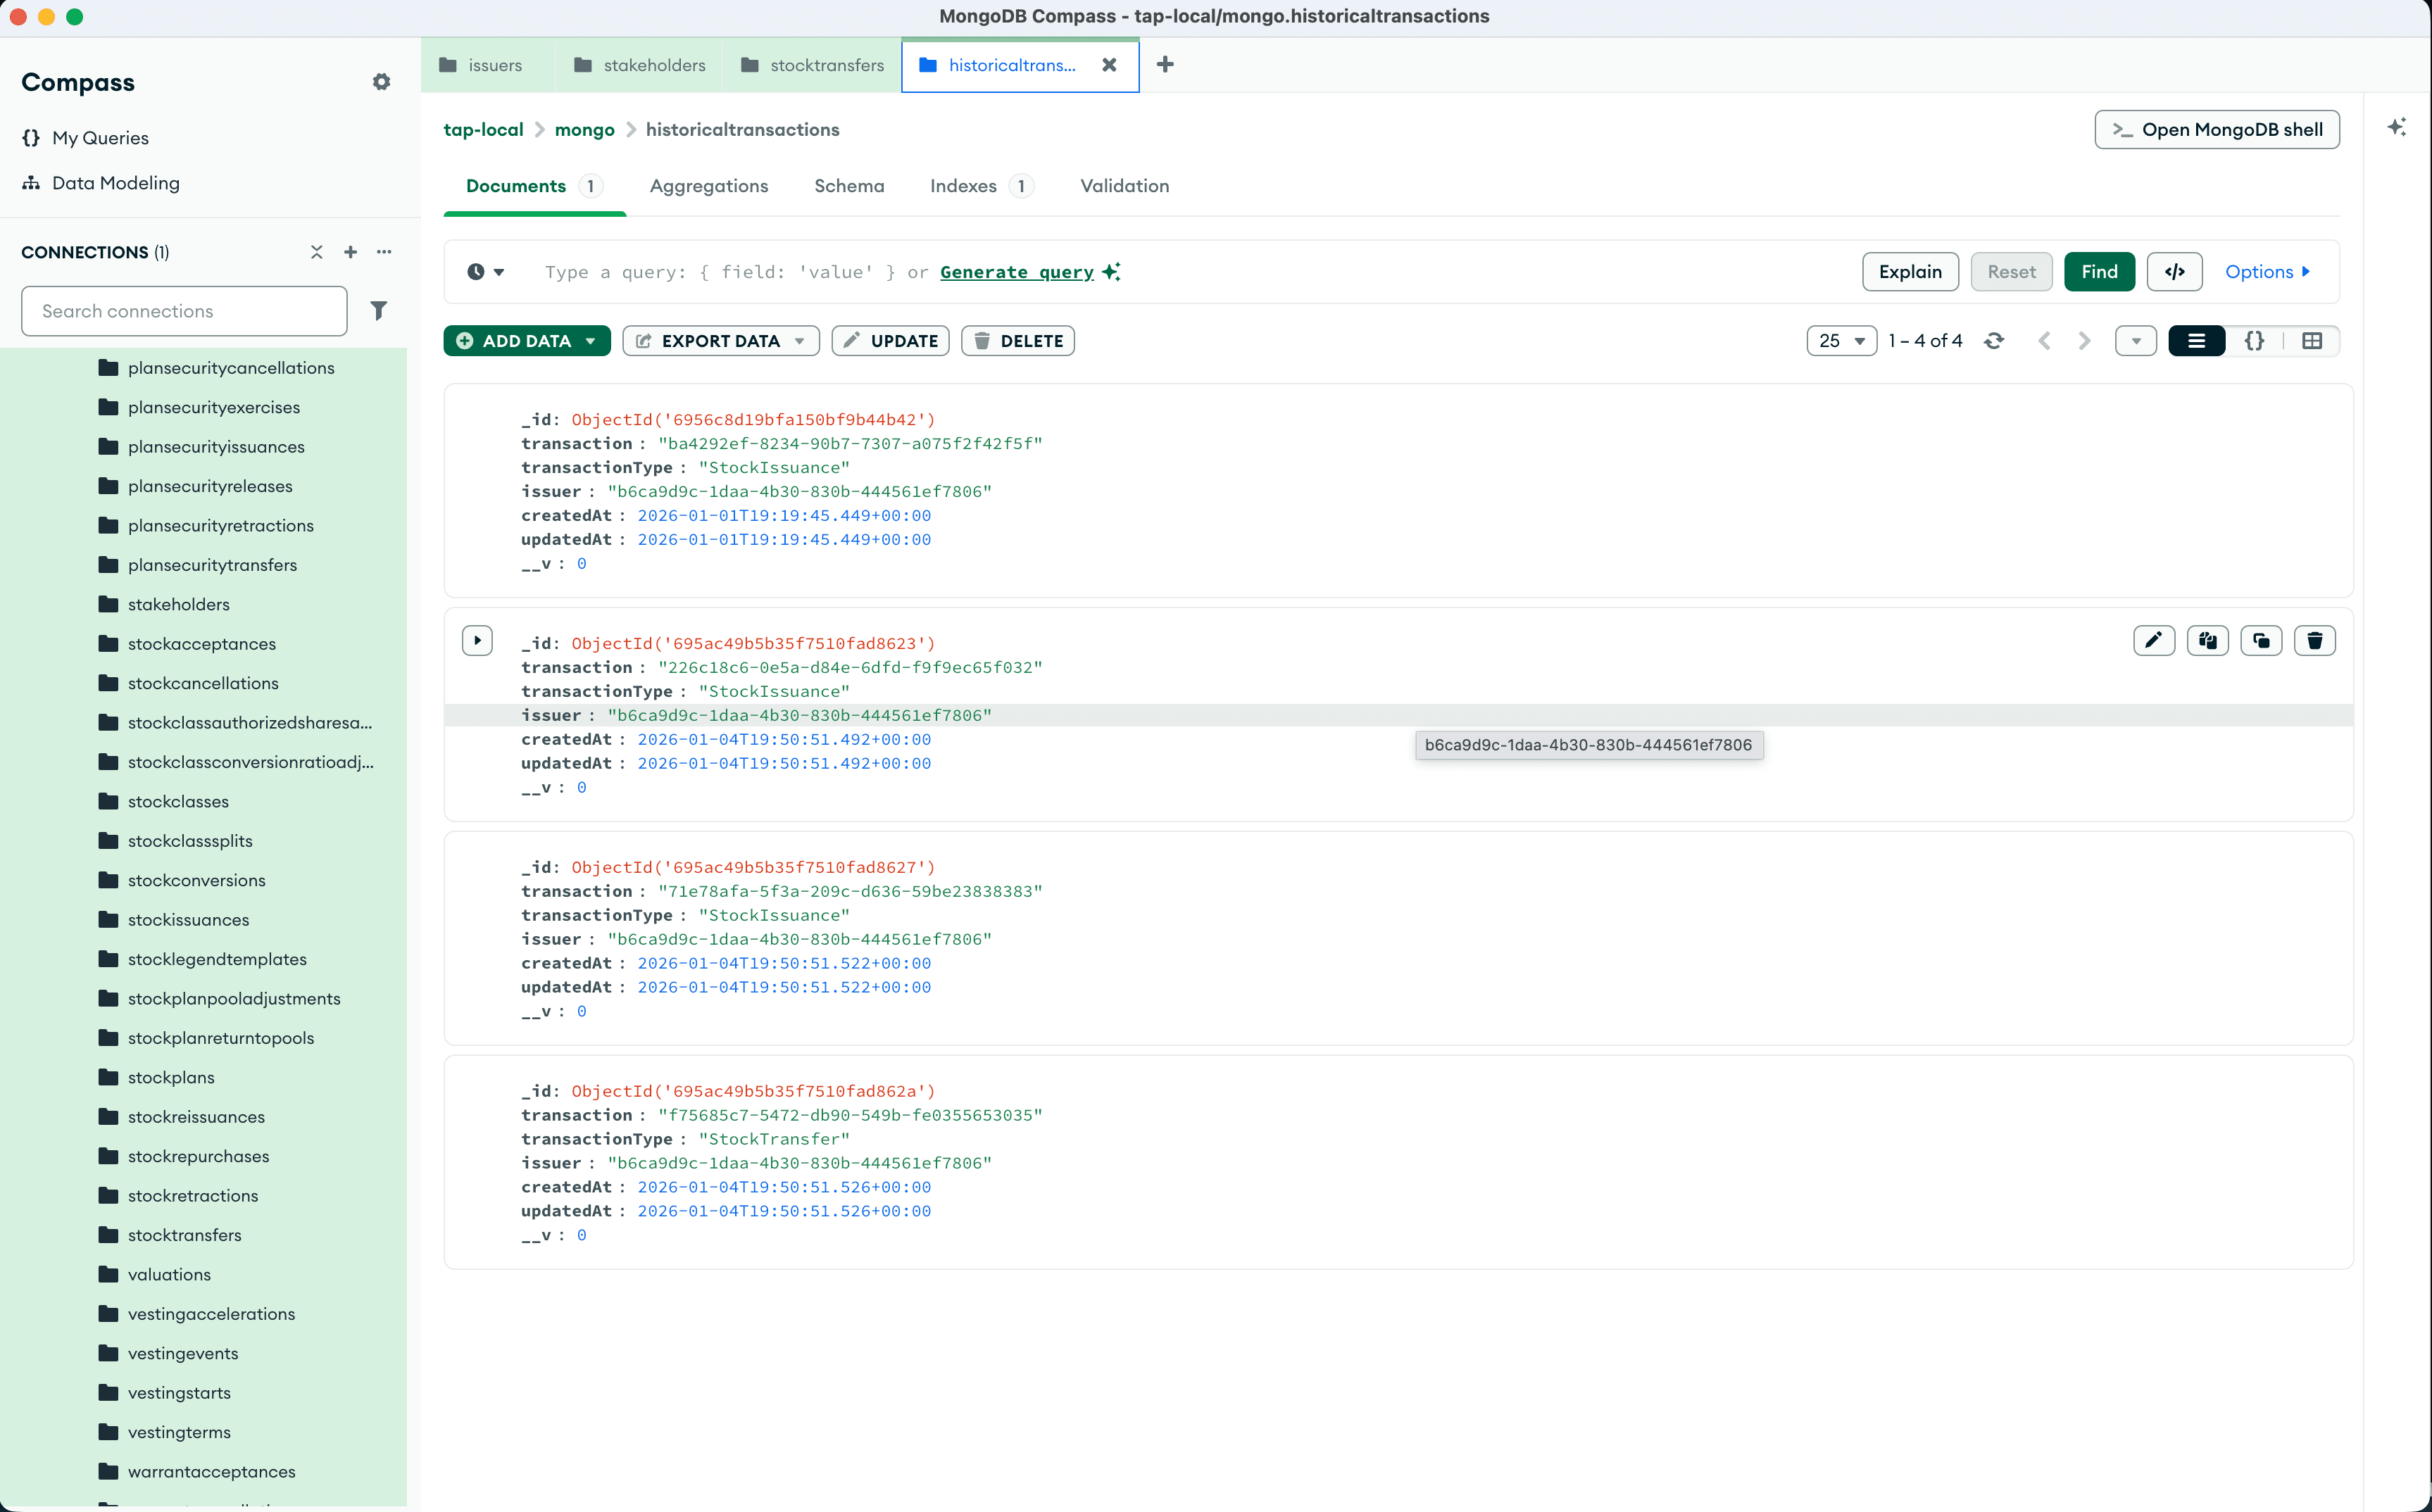Open the ADD DATA dropdown
The image size is (2432, 1512).
tap(527, 341)
